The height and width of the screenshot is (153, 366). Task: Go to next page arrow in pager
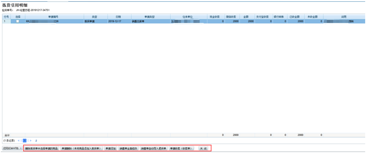30,141
